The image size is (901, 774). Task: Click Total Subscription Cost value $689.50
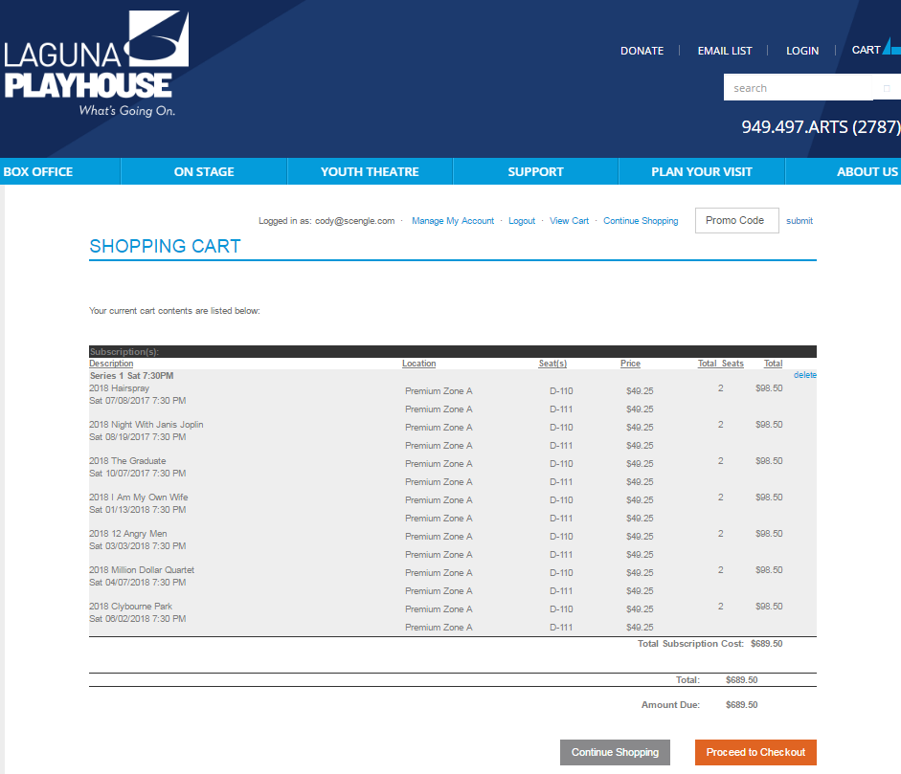pyautogui.click(x=767, y=644)
